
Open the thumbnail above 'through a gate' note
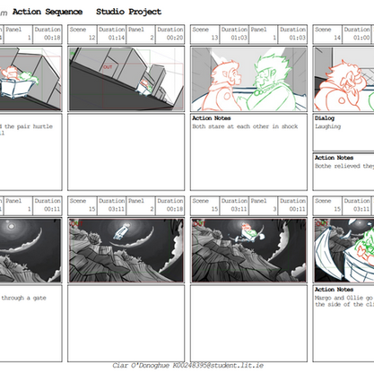[30, 250]
